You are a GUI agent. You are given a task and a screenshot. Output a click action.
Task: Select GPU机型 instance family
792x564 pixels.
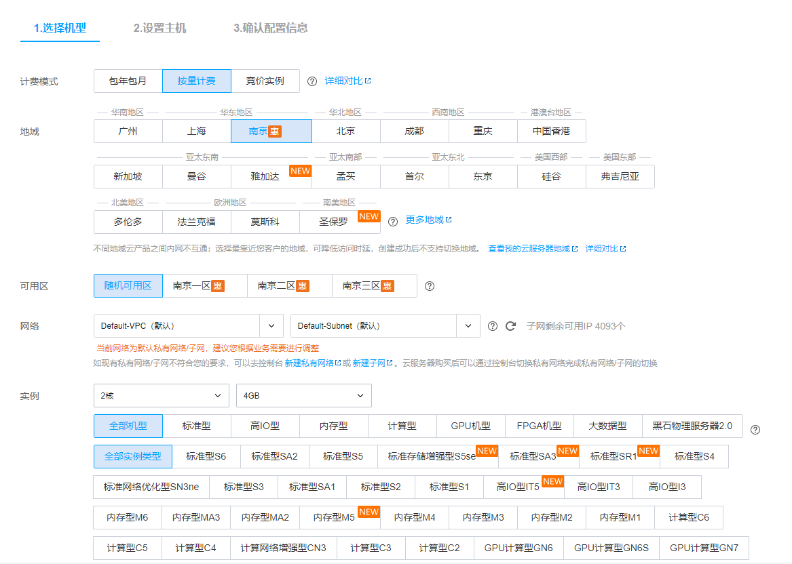pyautogui.click(x=471, y=426)
